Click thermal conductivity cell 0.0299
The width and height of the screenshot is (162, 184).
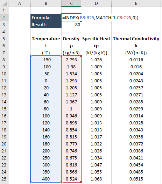pyautogui.click(x=136, y=109)
